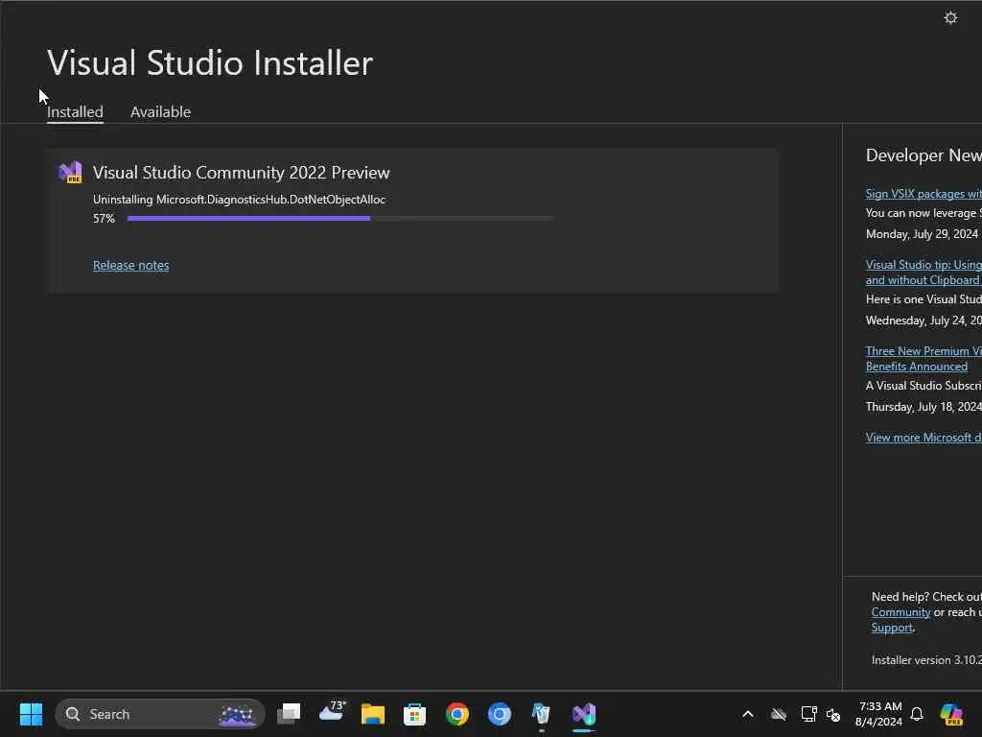Open the weather widget showing 73°

[x=332, y=712]
